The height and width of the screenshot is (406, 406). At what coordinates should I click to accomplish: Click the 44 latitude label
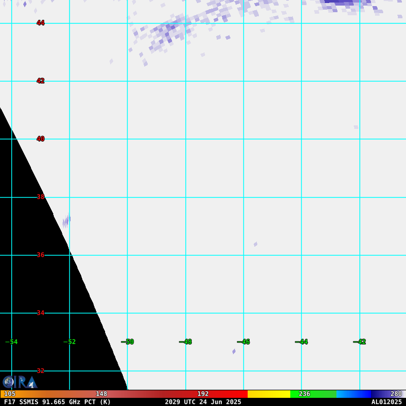point(40,23)
